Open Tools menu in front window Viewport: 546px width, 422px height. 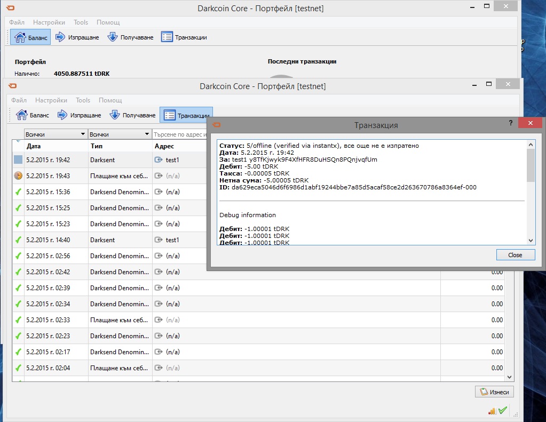coord(83,100)
